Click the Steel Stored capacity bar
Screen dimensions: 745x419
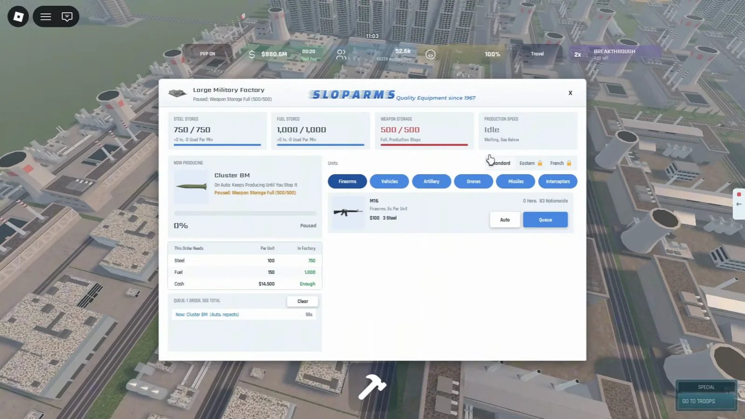[217, 145]
